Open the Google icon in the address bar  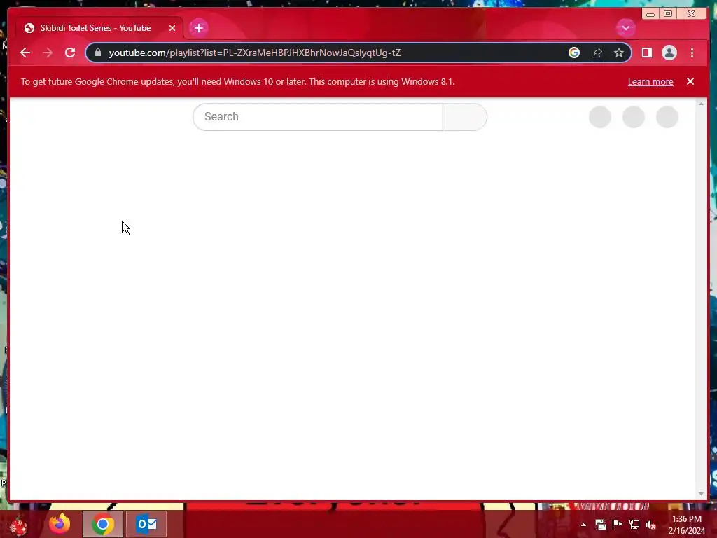pos(574,53)
